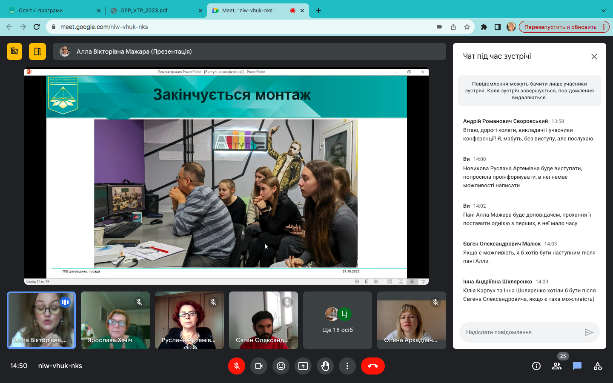Unmute your microphone

coord(237,366)
